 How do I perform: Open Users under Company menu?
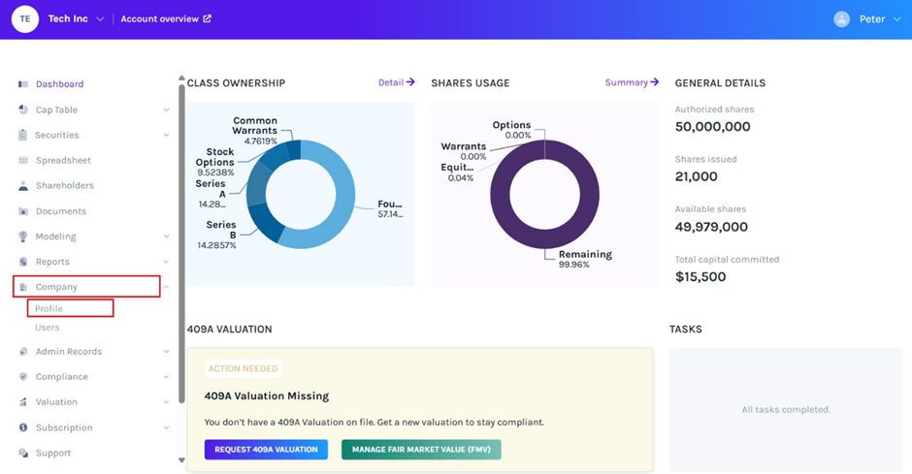point(48,328)
